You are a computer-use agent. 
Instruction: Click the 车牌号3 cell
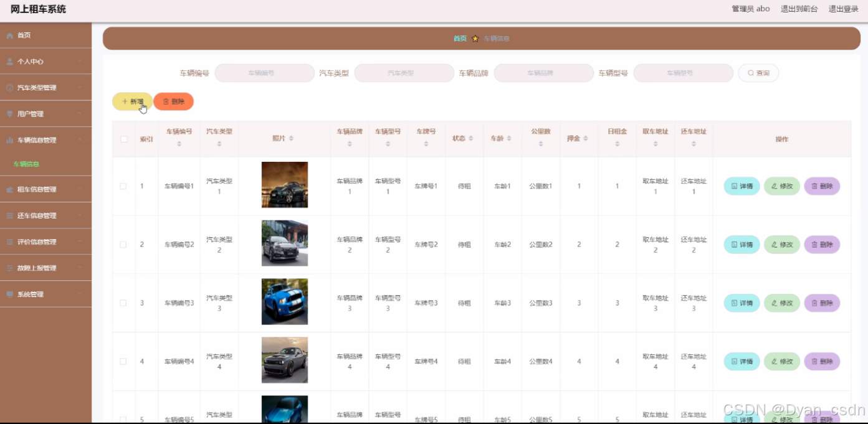click(426, 303)
